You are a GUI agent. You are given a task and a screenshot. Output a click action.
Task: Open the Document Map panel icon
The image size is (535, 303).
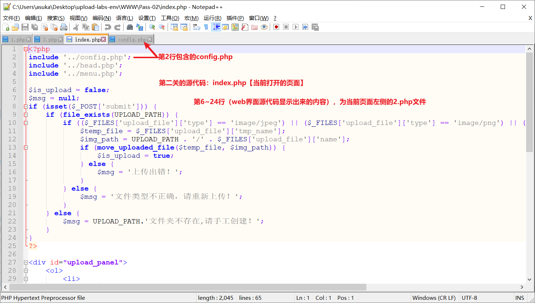tap(235, 27)
